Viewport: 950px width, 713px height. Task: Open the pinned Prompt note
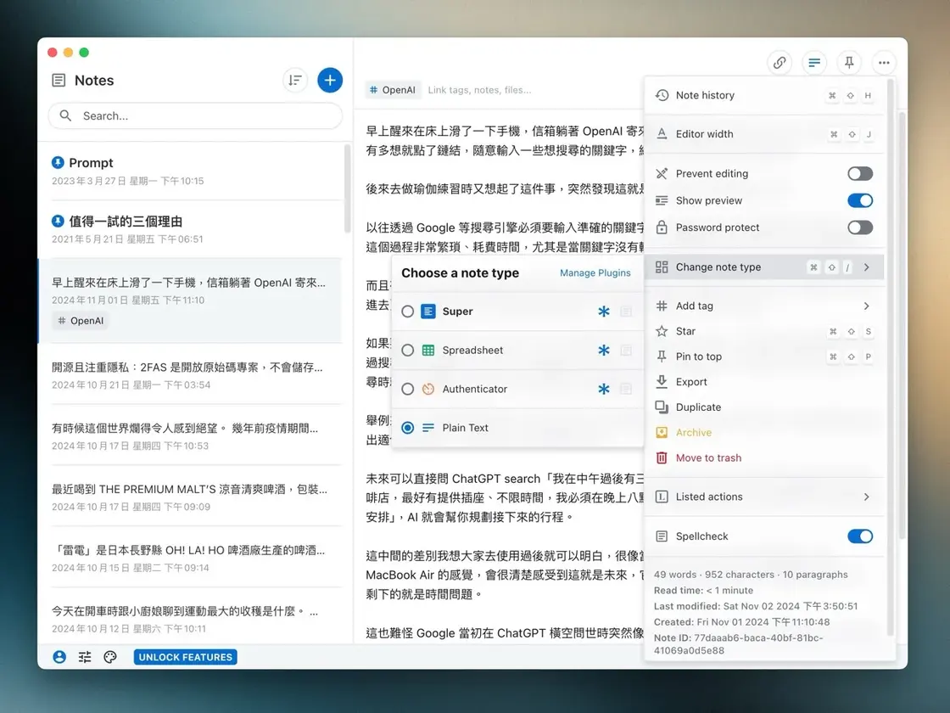click(x=190, y=171)
